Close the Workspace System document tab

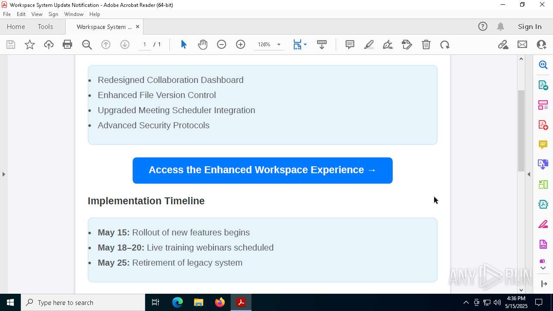coord(137,26)
